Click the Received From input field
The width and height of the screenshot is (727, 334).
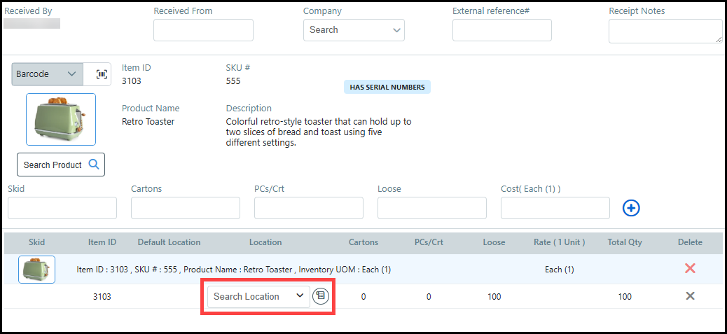click(203, 30)
